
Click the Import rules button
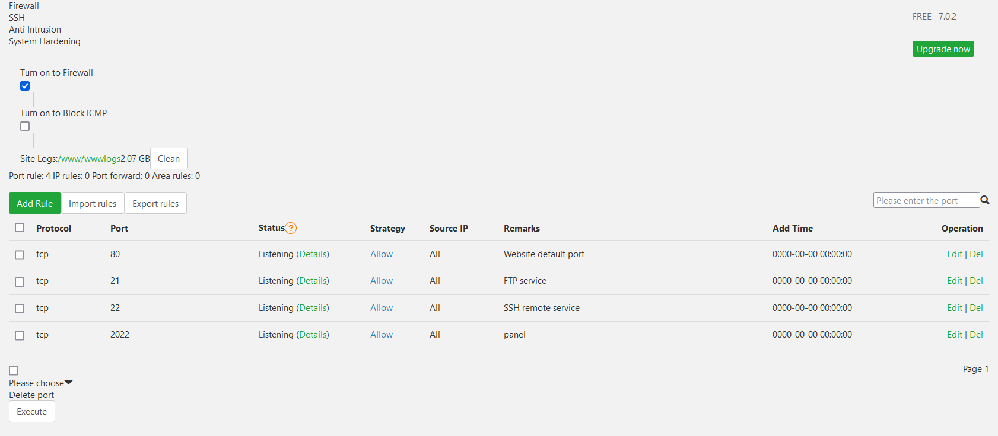[93, 203]
